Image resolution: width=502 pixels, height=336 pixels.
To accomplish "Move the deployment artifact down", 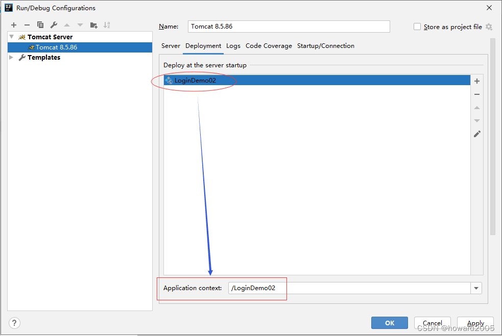I will [x=476, y=121].
